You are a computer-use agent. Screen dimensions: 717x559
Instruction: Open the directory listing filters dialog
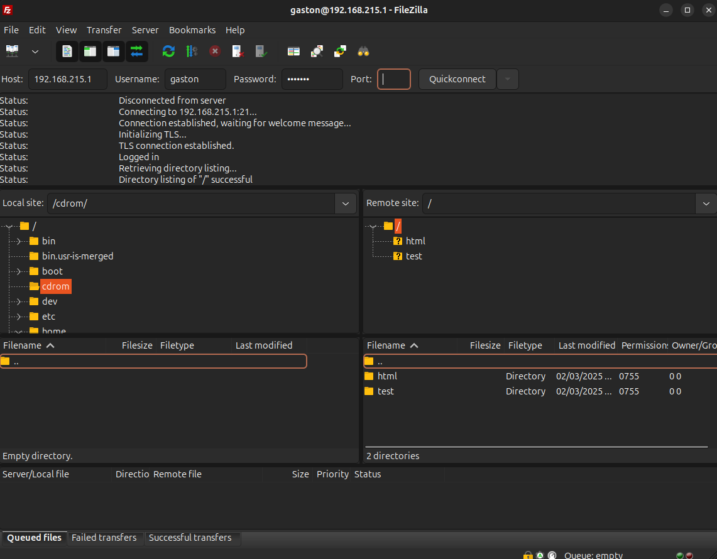pos(293,52)
